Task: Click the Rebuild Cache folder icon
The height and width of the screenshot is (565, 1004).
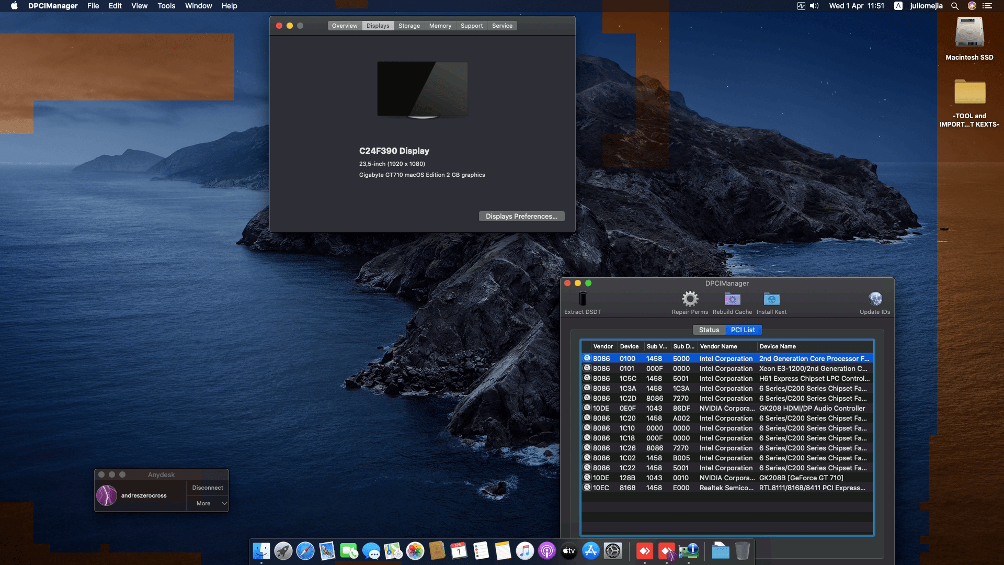Action: click(732, 299)
